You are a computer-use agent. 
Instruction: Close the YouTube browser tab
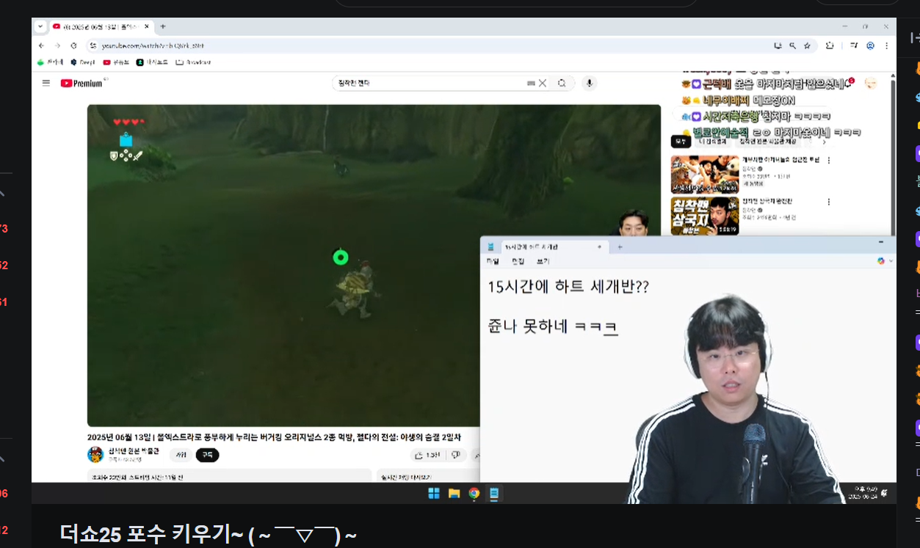coord(147,26)
